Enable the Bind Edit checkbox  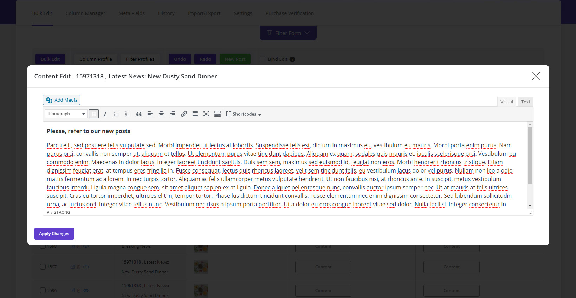263,59
